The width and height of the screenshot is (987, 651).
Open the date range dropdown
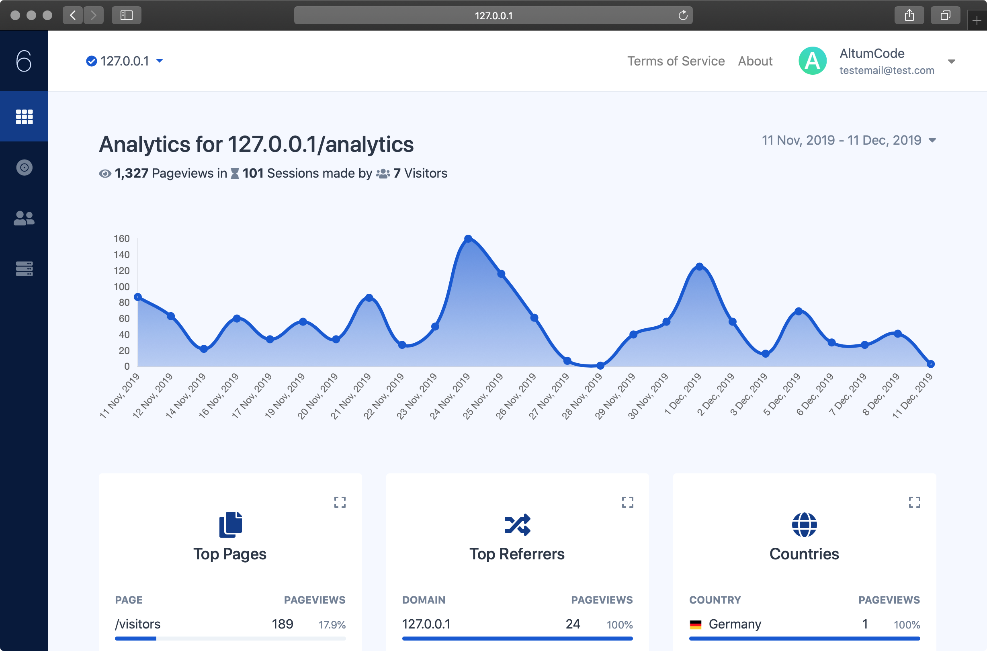(849, 140)
